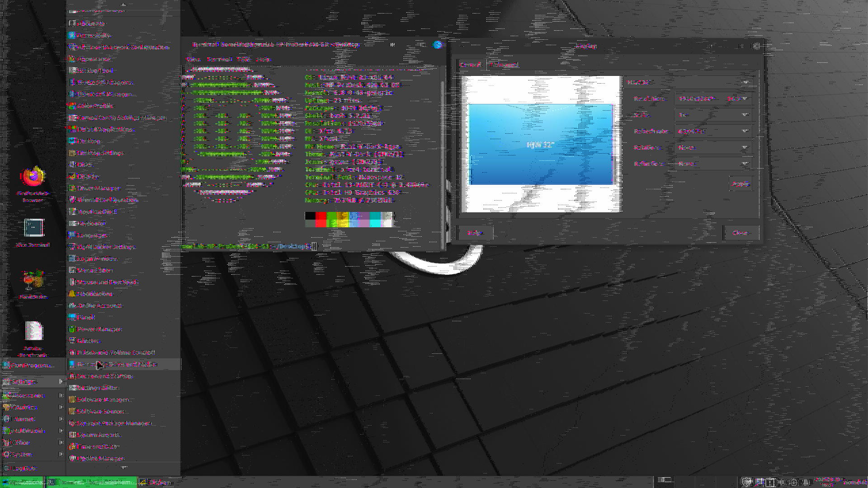Open the Rotation dropdown in Display

713,147
